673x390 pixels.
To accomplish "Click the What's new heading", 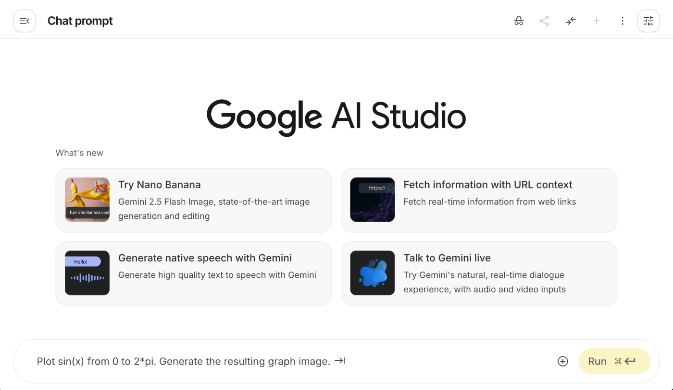I will [79, 153].
